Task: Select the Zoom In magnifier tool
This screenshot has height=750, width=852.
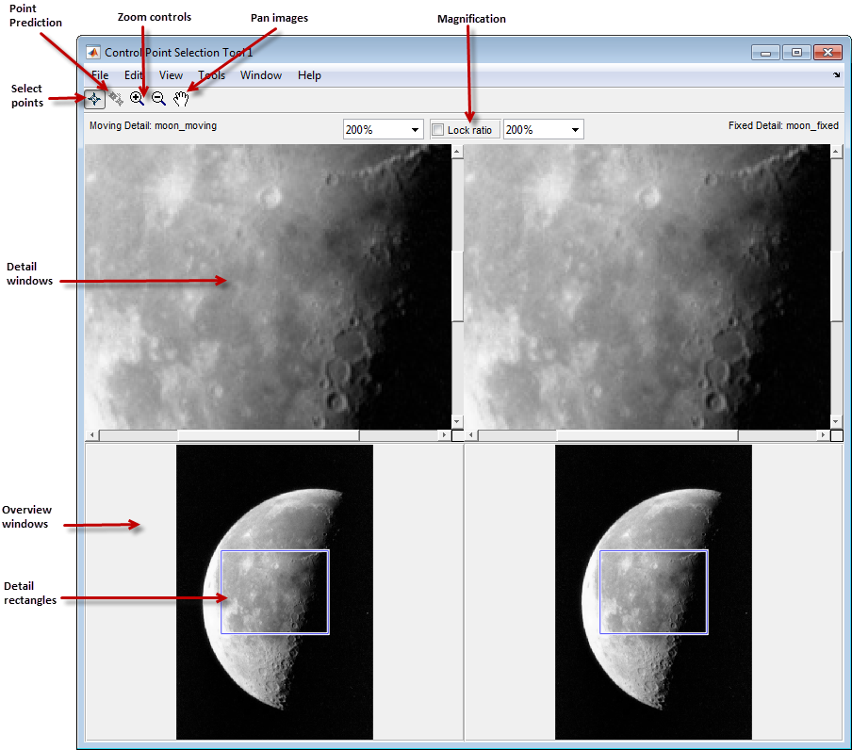Action: click(138, 98)
